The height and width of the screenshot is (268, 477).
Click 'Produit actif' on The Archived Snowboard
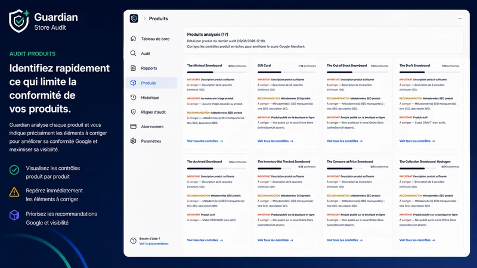click(207, 214)
